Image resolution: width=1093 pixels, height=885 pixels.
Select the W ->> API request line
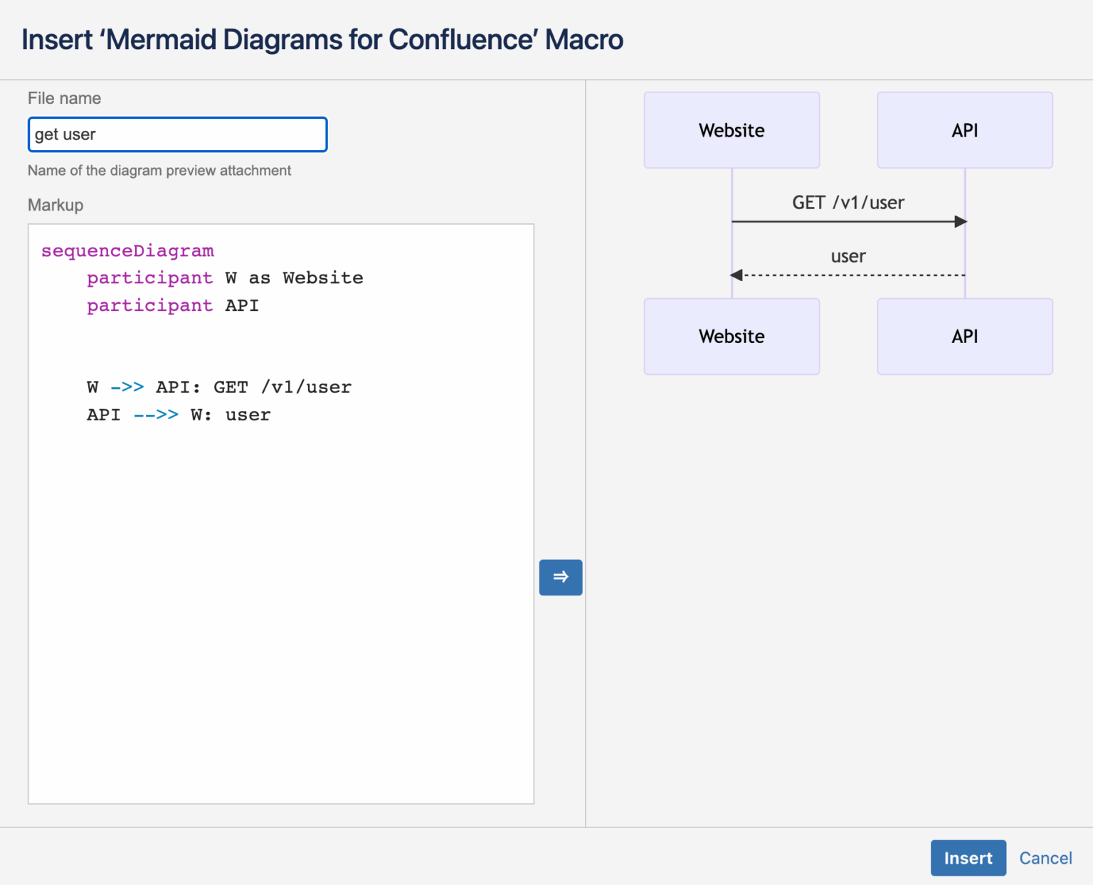[218, 387]
